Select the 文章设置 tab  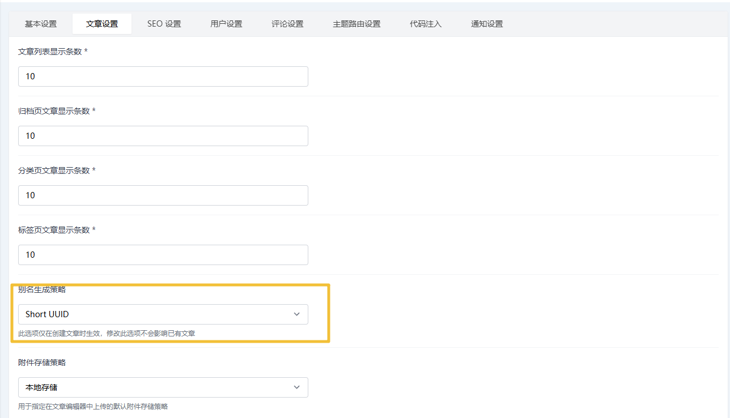(x=102, y=24)
